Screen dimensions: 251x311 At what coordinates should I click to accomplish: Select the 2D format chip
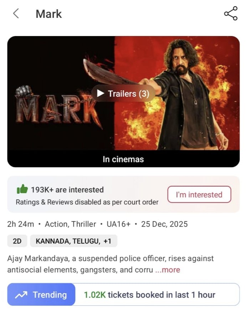pos(17,241)
